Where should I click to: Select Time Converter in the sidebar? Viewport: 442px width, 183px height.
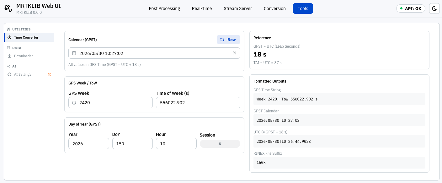click(x=29, y=37)
